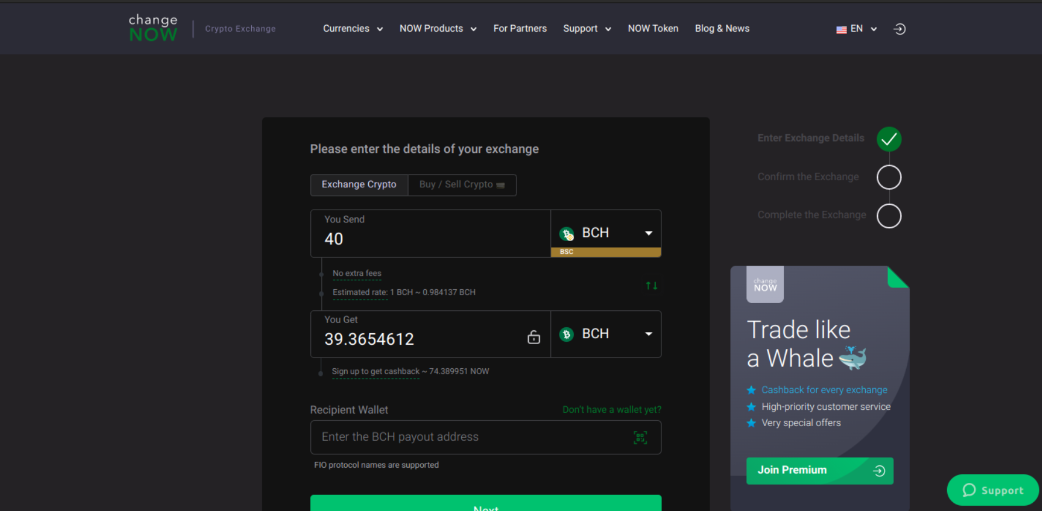
Task: Click the 74.389951 NOW cashback amount
Action: click(459, 372)
